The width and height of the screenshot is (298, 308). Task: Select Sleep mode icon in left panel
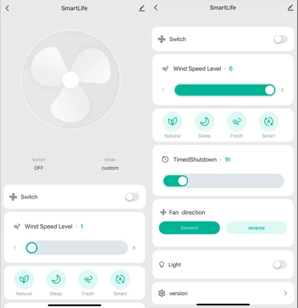(x=56, y=279)
